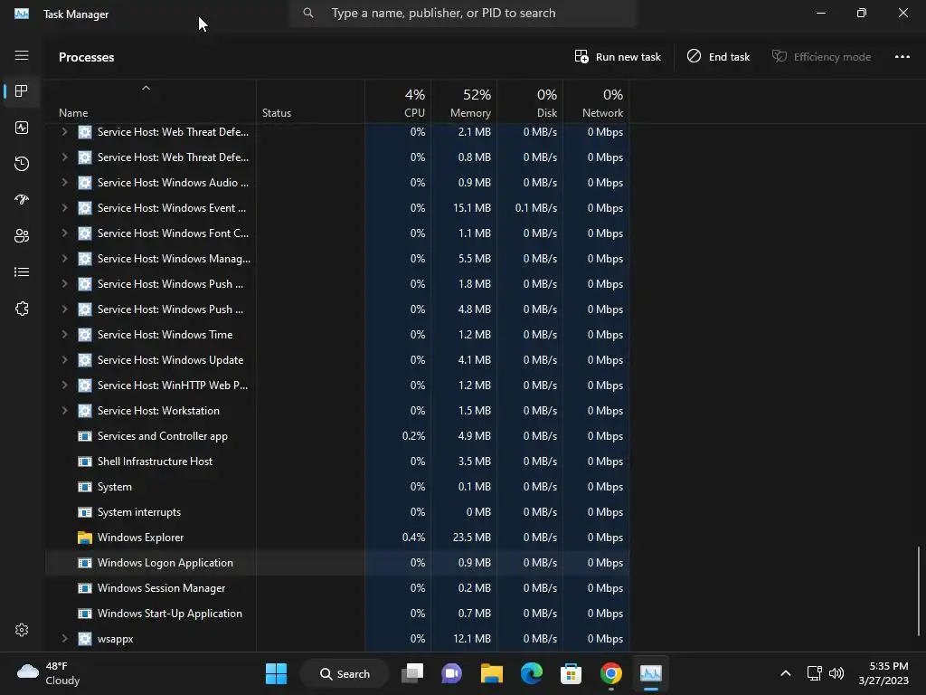This screenshot has height=695, width=926.
Task: Expand the wsappx process group
Action: (x=64, y=639)
